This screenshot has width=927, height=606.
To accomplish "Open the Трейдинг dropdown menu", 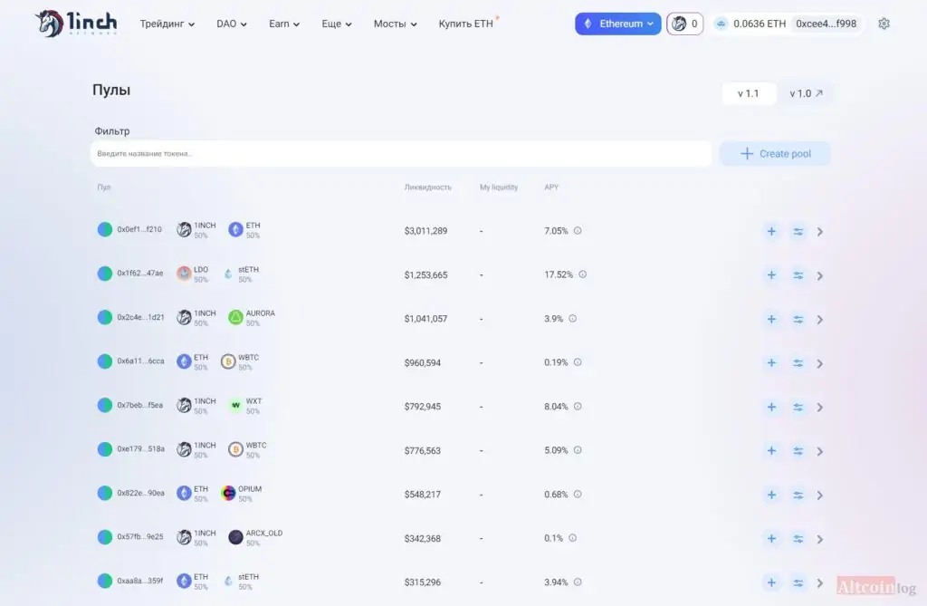I will (x=167, y=24).
